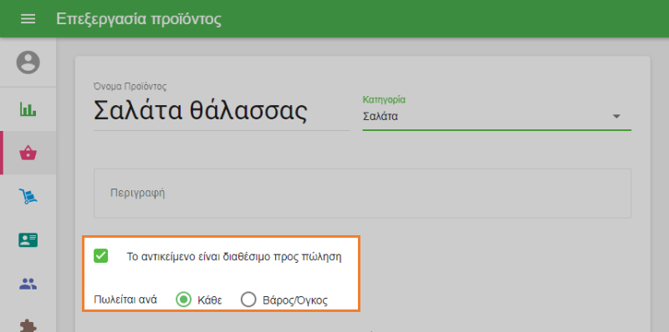Screen dimensions: 669x332
Task: Click the product name field Σαλάτα θάλασσας
Action: click(x=222, y=112)
